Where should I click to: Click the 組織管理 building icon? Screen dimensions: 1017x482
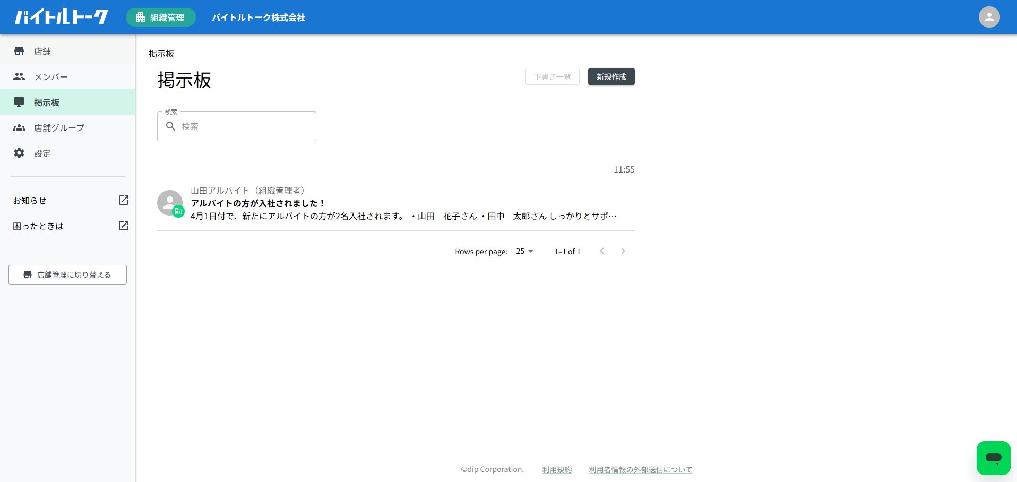[x=141, y=17]
